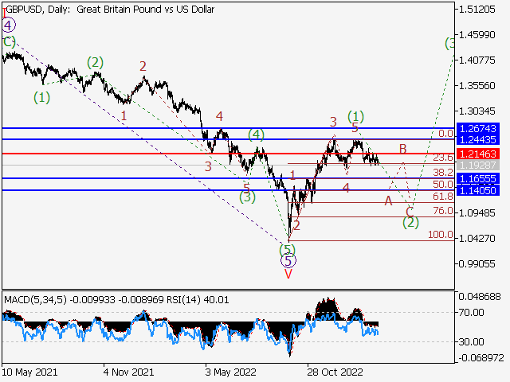Click the 4 Nov 2021 date label
The width and height of the screenshot is (510, 382).
pos(128,372)
